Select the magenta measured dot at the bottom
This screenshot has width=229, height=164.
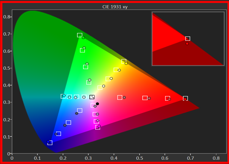coord(99,126)
